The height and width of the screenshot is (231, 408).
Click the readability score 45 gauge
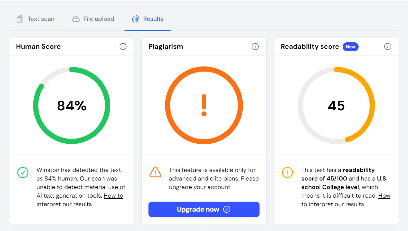[336, 106]
